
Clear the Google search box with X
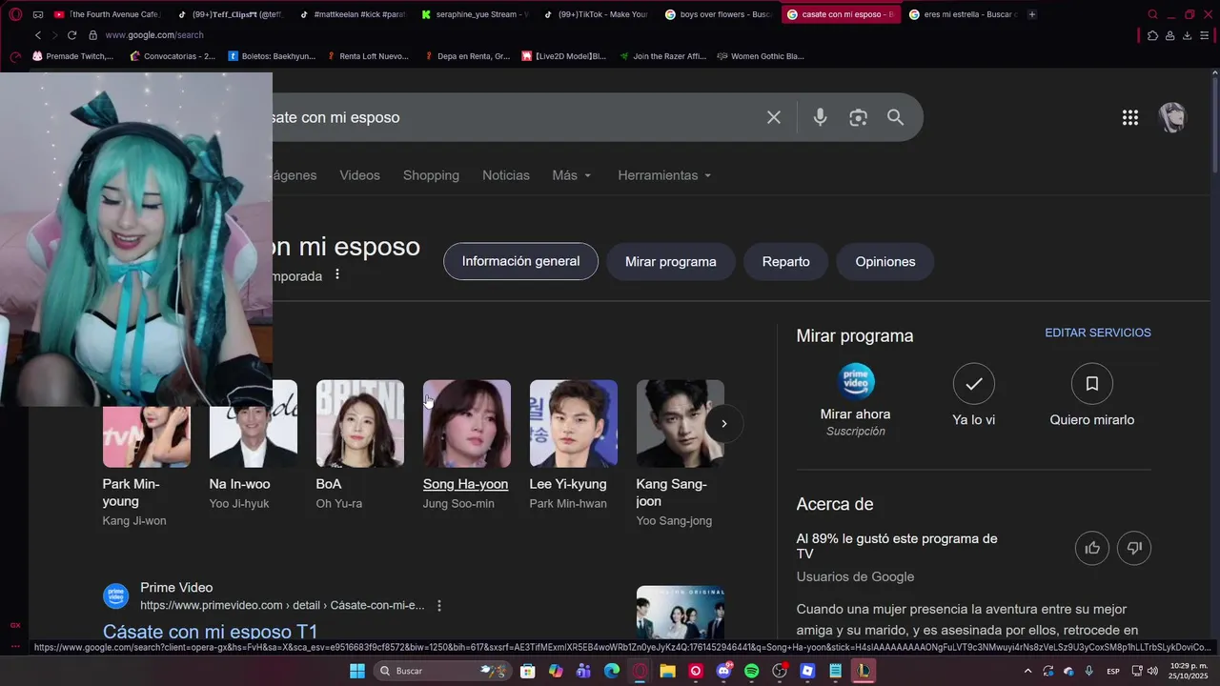[774, 117]
